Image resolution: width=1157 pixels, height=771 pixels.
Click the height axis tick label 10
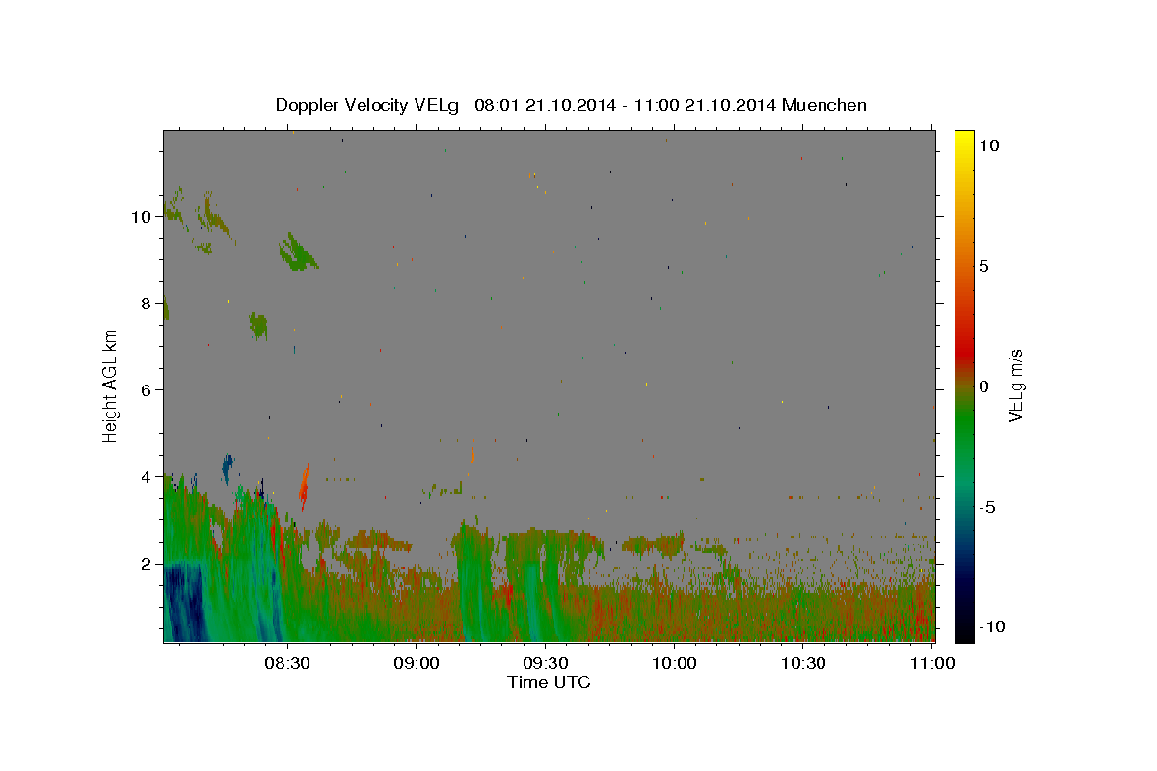pyautogui.click(x=144, y=217)
